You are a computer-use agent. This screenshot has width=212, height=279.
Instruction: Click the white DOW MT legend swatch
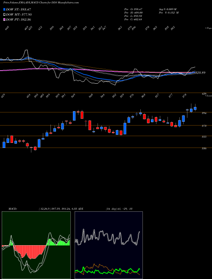pyautogui.click(x=4, y=14)
